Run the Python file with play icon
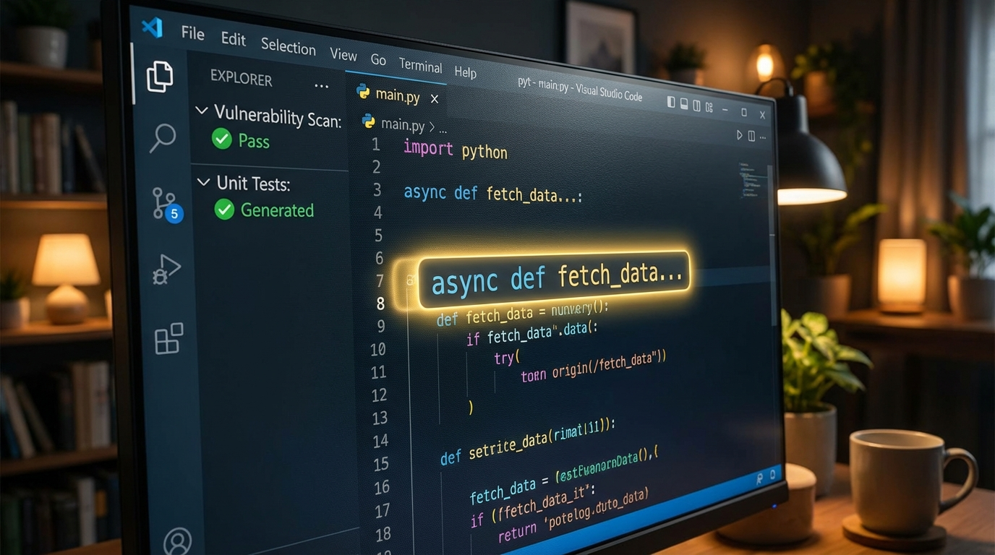This screenshot has height=555, width=995. tap(739, 135)
